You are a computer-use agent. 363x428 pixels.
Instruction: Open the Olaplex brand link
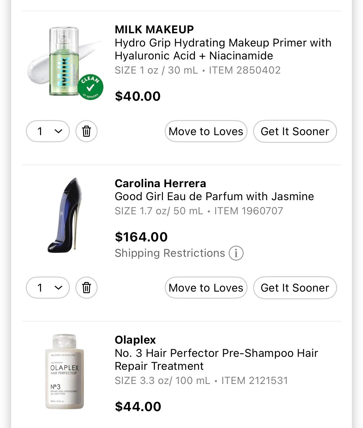[x=135, y=340]
